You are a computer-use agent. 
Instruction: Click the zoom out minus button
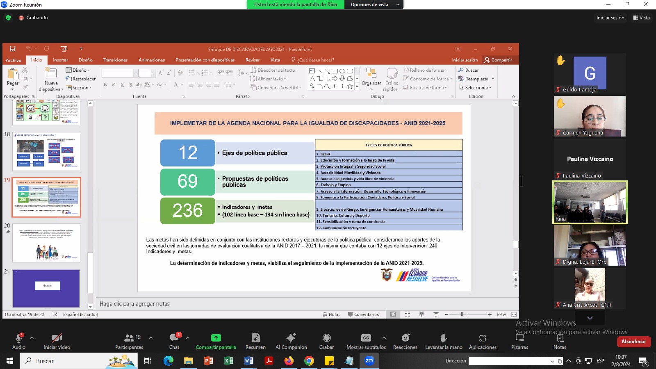(446, 314)
